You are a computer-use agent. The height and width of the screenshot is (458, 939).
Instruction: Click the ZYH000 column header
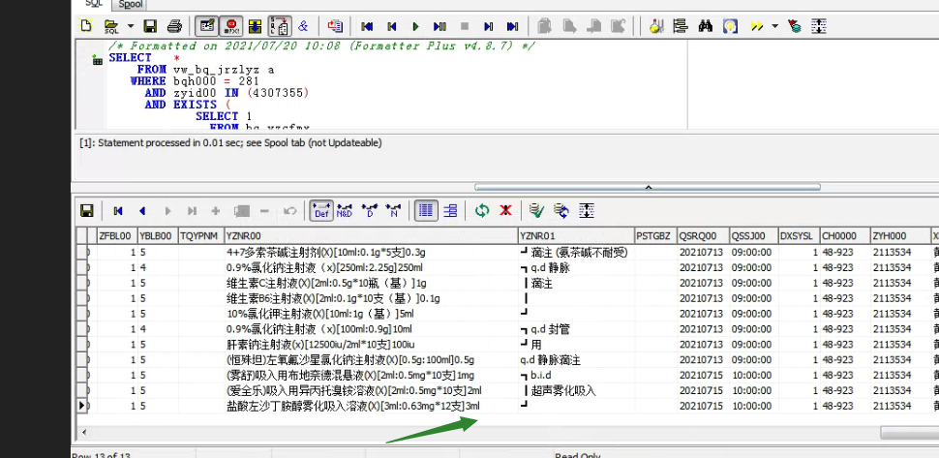pyautogui.click(x=900, y=236)
